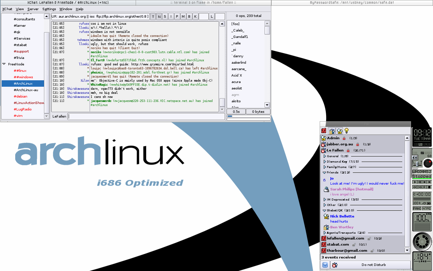Collapse the Friends contacts group

(324, 172)
